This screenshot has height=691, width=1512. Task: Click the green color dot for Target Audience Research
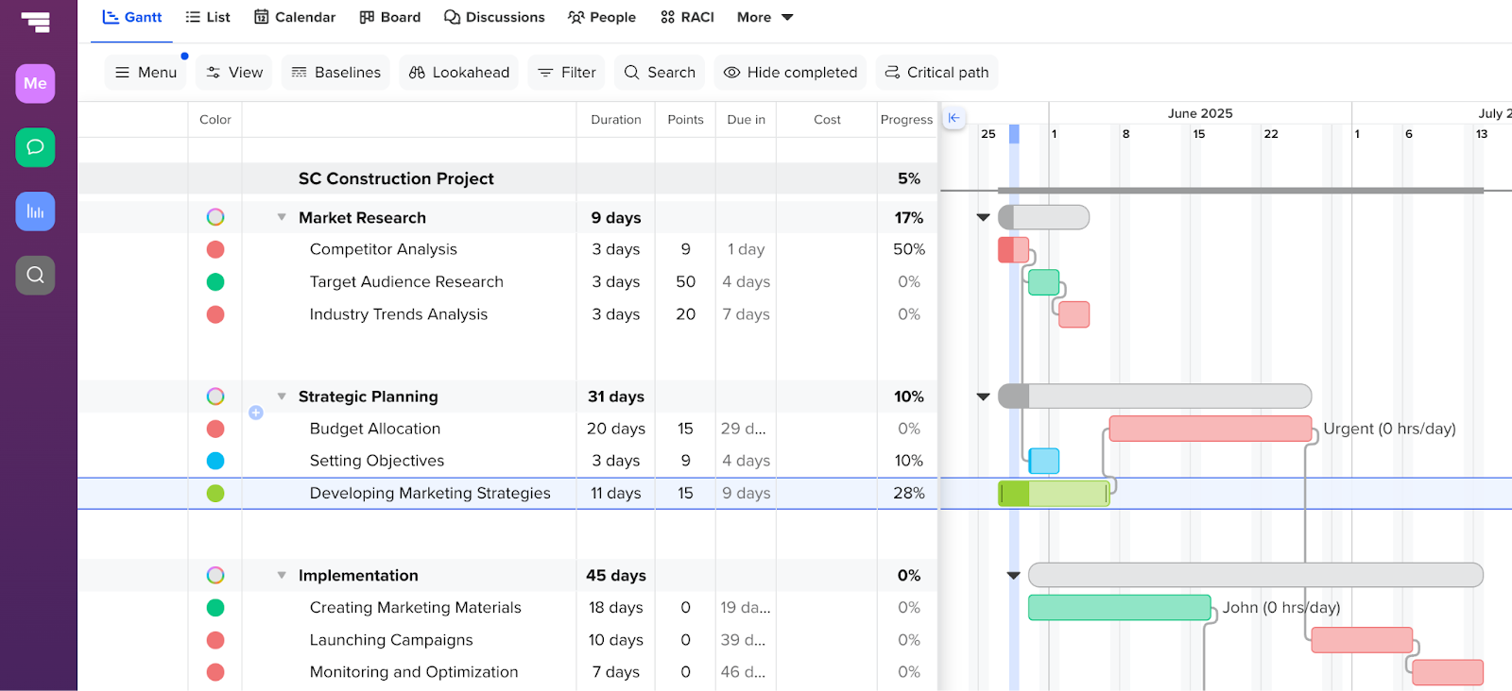tap(215, 281)
